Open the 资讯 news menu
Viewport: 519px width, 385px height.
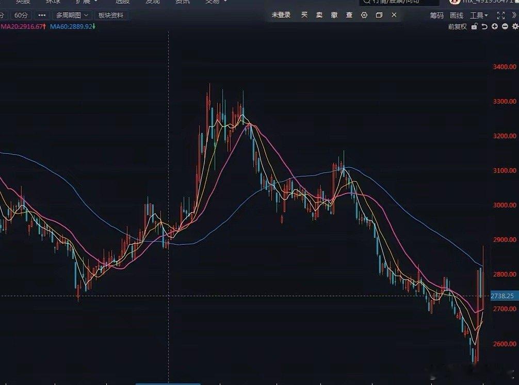tap(183, 2)
